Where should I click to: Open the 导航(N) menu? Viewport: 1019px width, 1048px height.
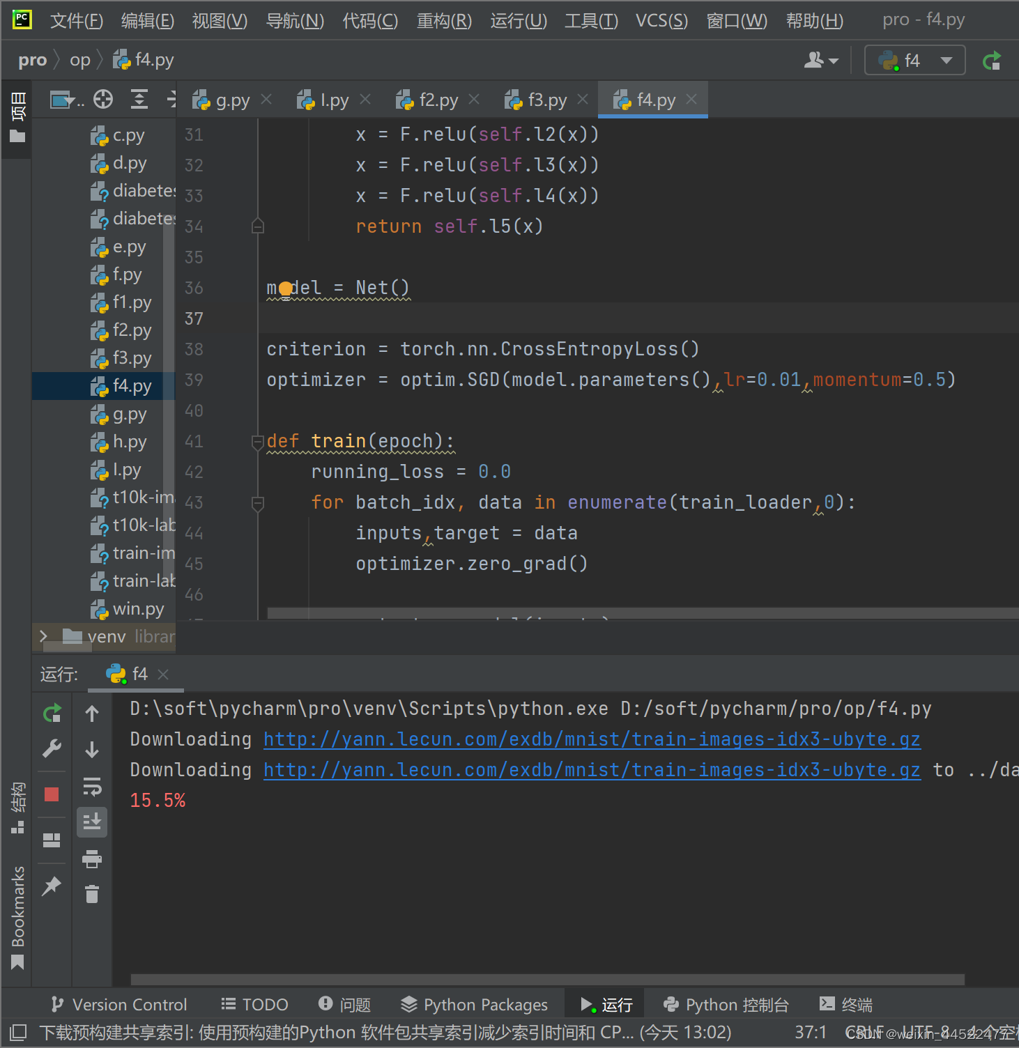click(296, 21)
